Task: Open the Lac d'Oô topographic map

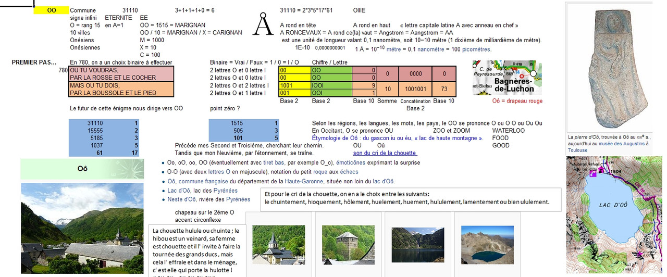Action: click(x=614, y=213)
